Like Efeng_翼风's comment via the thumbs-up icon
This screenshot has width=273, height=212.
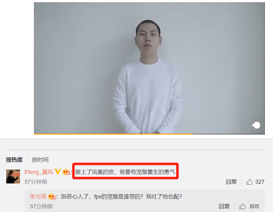250,182
